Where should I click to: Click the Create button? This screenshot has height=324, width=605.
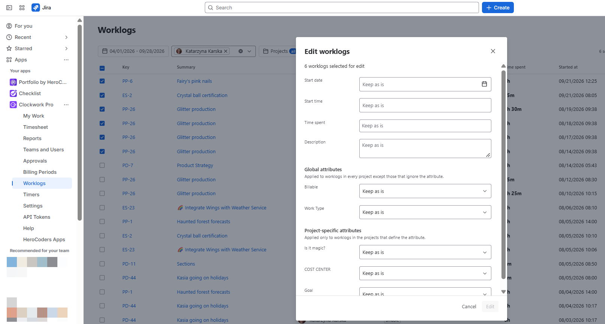click(498, 7)
